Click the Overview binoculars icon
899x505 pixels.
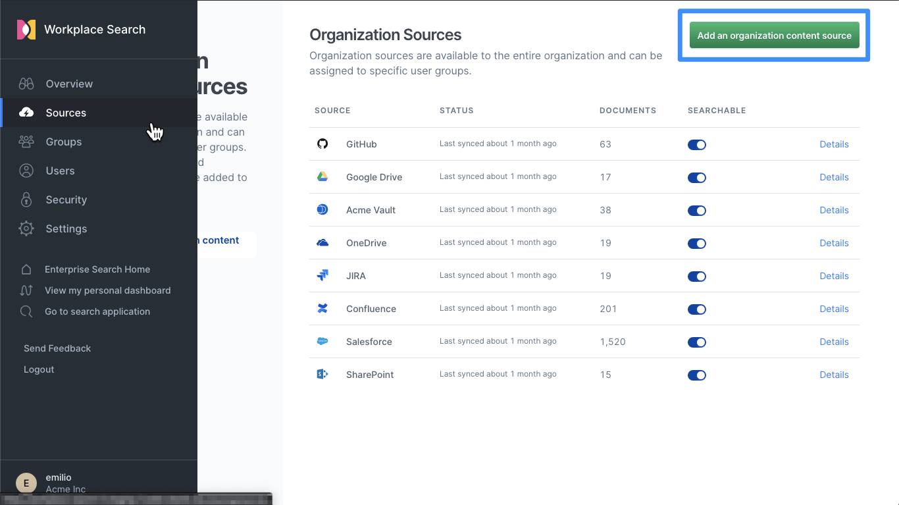pos(26,84)
